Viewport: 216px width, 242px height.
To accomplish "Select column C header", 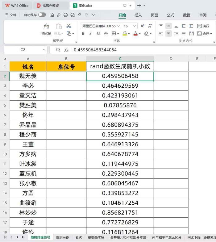I will (120, 59).
